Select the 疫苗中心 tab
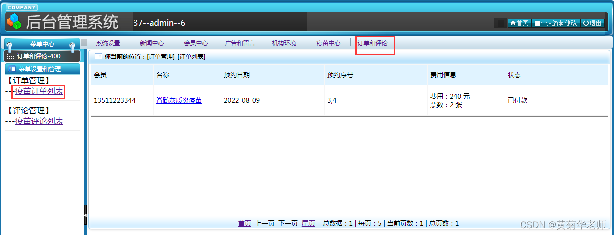The height and width of the screenshot is (235, 614). pos(328,43)
